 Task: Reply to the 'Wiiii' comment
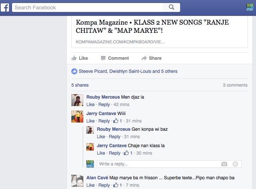tap(104, 121)
